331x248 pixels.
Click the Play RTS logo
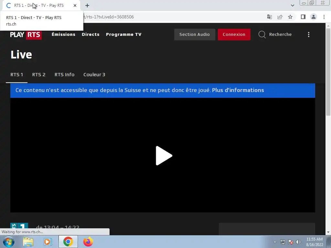(x=26, y=35)
